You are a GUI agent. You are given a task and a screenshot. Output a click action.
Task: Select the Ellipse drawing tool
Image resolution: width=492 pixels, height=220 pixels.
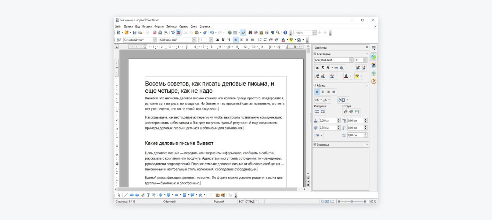point(137,194)
